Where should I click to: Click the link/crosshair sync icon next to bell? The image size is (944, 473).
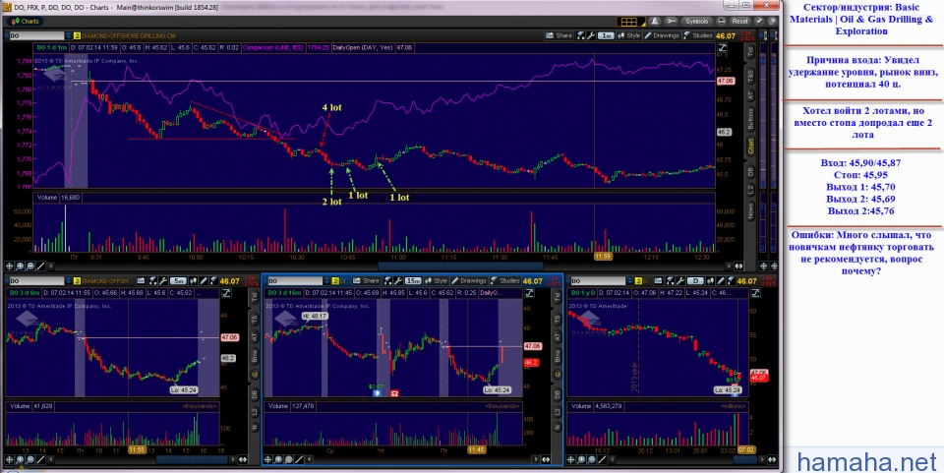tap(671, 22)
